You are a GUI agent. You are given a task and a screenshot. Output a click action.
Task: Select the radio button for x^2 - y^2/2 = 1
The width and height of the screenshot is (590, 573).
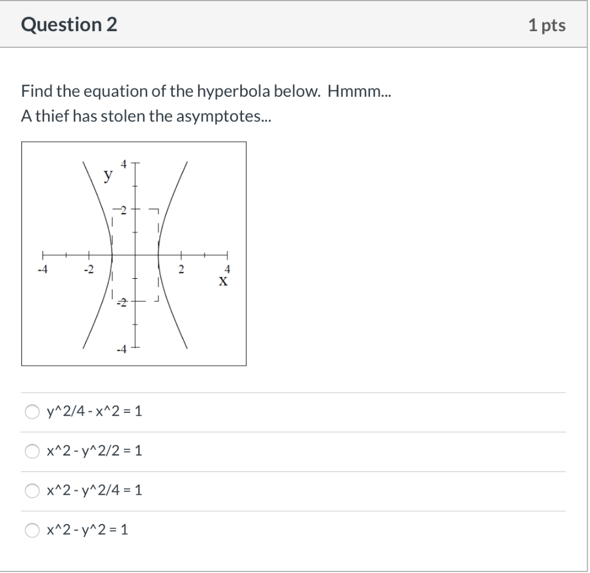coord(32,451)
